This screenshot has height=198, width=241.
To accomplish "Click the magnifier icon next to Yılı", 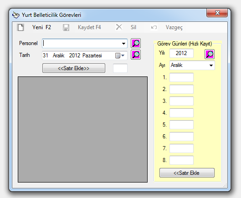I will coord(210,54).
